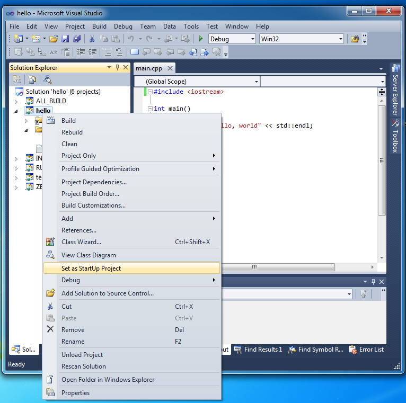Expand the ALL_BUILD project node
The height and width of the screenshot is (403, 406).
click(16, 101)
